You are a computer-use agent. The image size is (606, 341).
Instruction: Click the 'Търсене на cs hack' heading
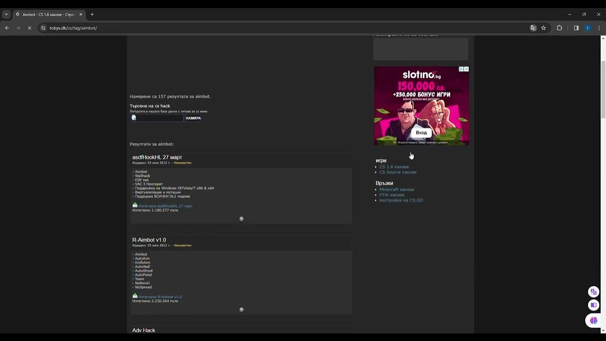tap(150, 106)
